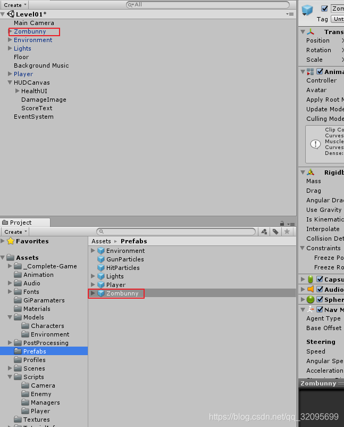The width and height of the screenshot is (344, 427).
Task: Click search-by-label tag icon
Action: 275,232
